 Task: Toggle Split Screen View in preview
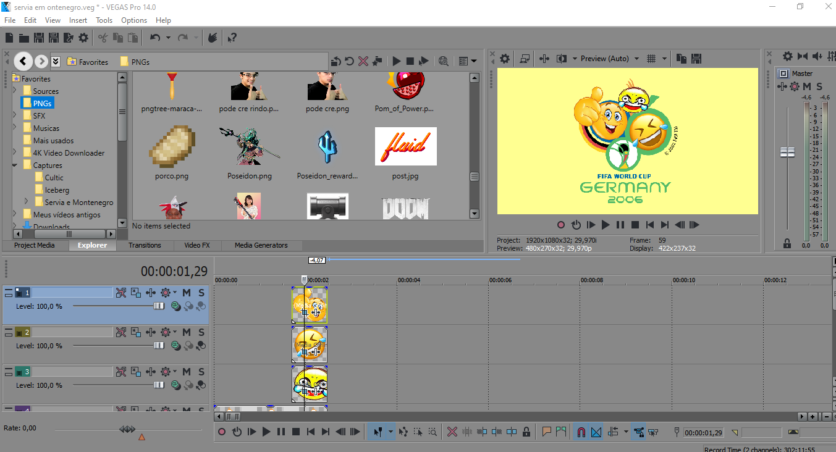tap(561, 59)
